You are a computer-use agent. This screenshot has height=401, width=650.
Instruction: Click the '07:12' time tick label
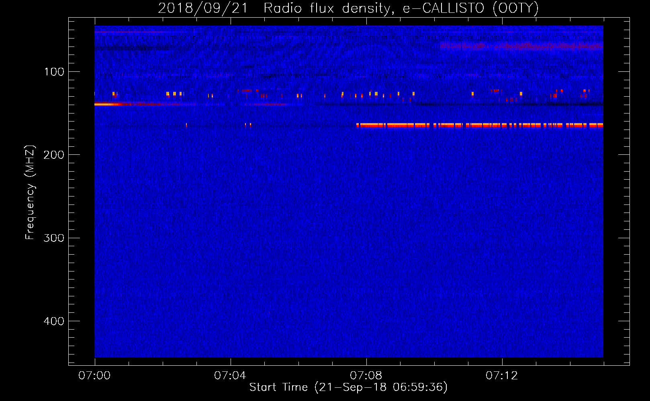click(502, 376)
